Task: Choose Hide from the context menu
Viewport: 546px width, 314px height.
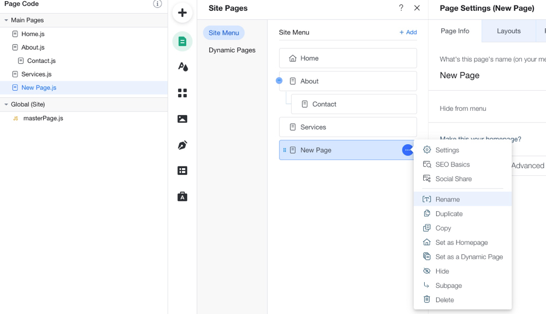Action: [x=462, y=271]
